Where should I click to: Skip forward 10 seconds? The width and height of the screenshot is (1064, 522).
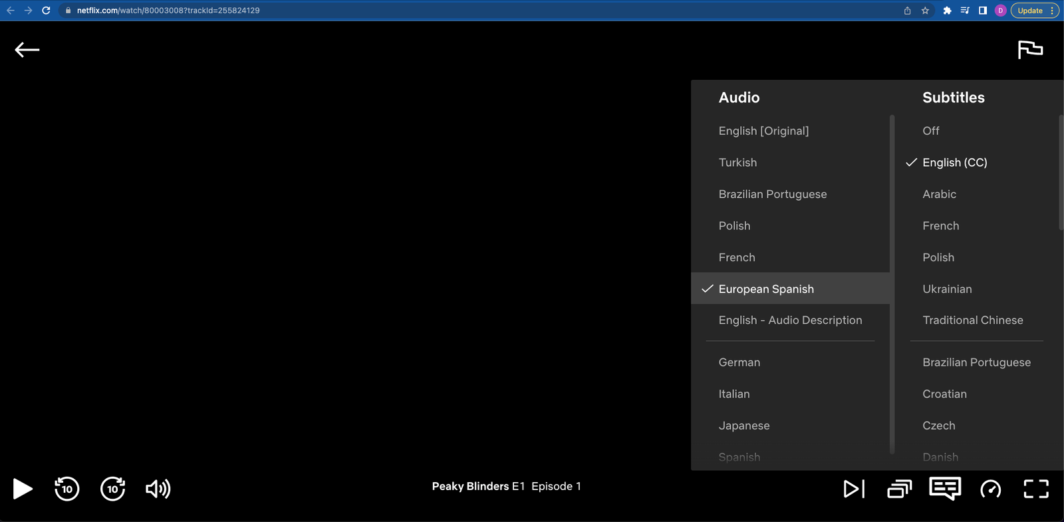[113, 489]
